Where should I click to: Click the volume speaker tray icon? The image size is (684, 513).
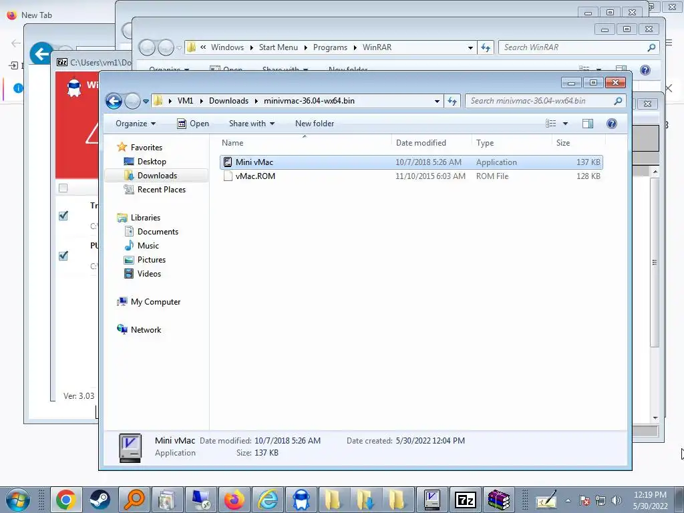pos(617,500)
